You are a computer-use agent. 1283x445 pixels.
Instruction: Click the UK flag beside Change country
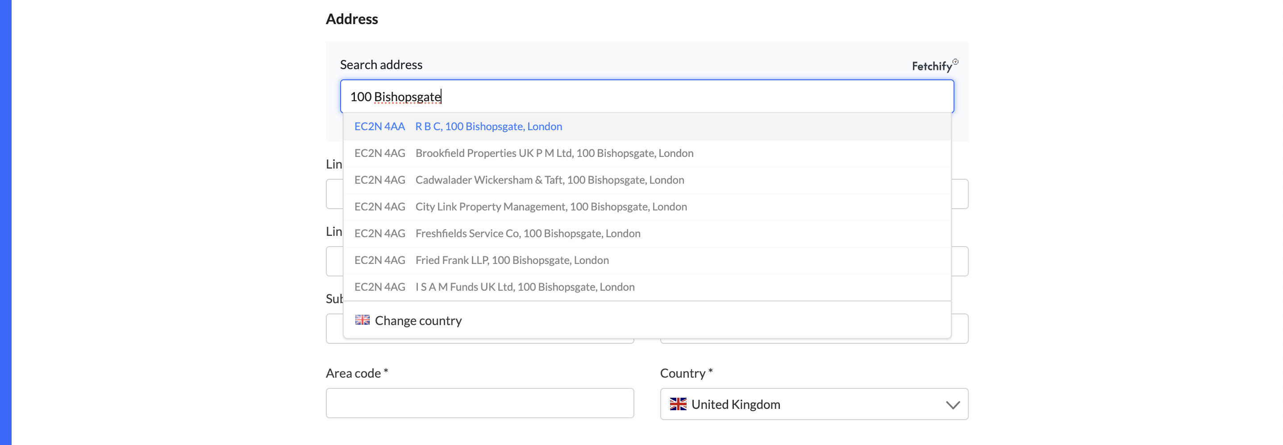(362, 320)
